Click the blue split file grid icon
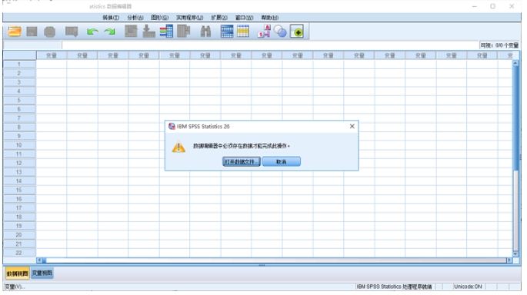The image size is (527, 295). tap(227, 31)
